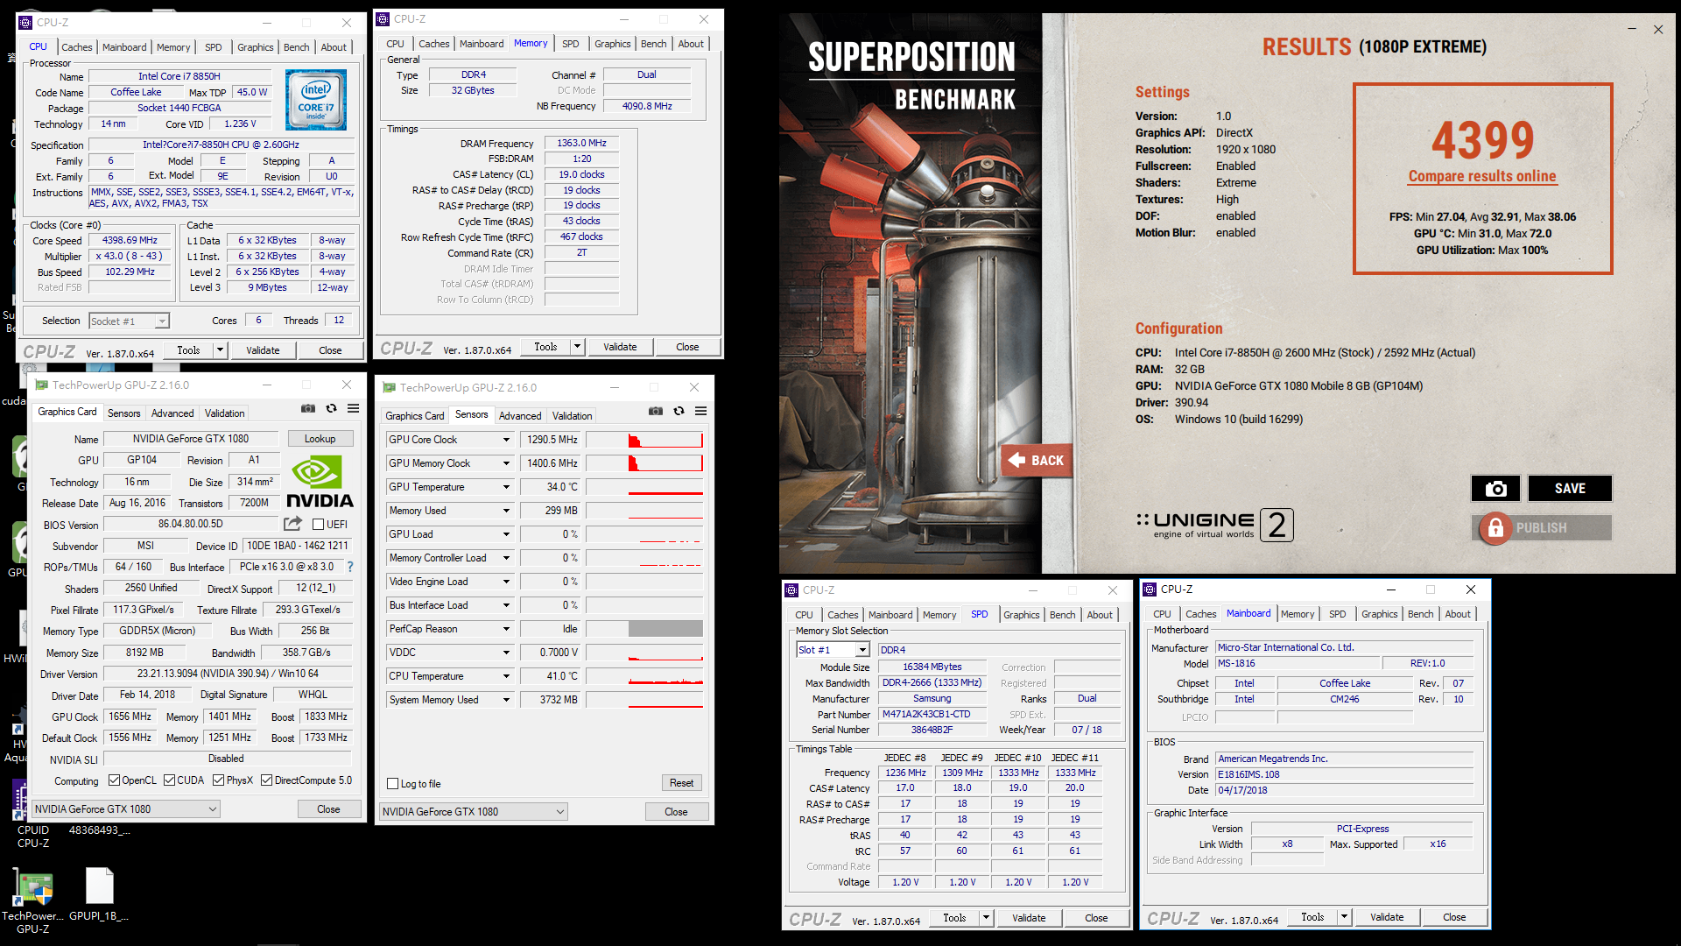Click the SAVE button in Superposition
The height and width of the screenshot is (946, 1681).
[x=1570, y=488]
